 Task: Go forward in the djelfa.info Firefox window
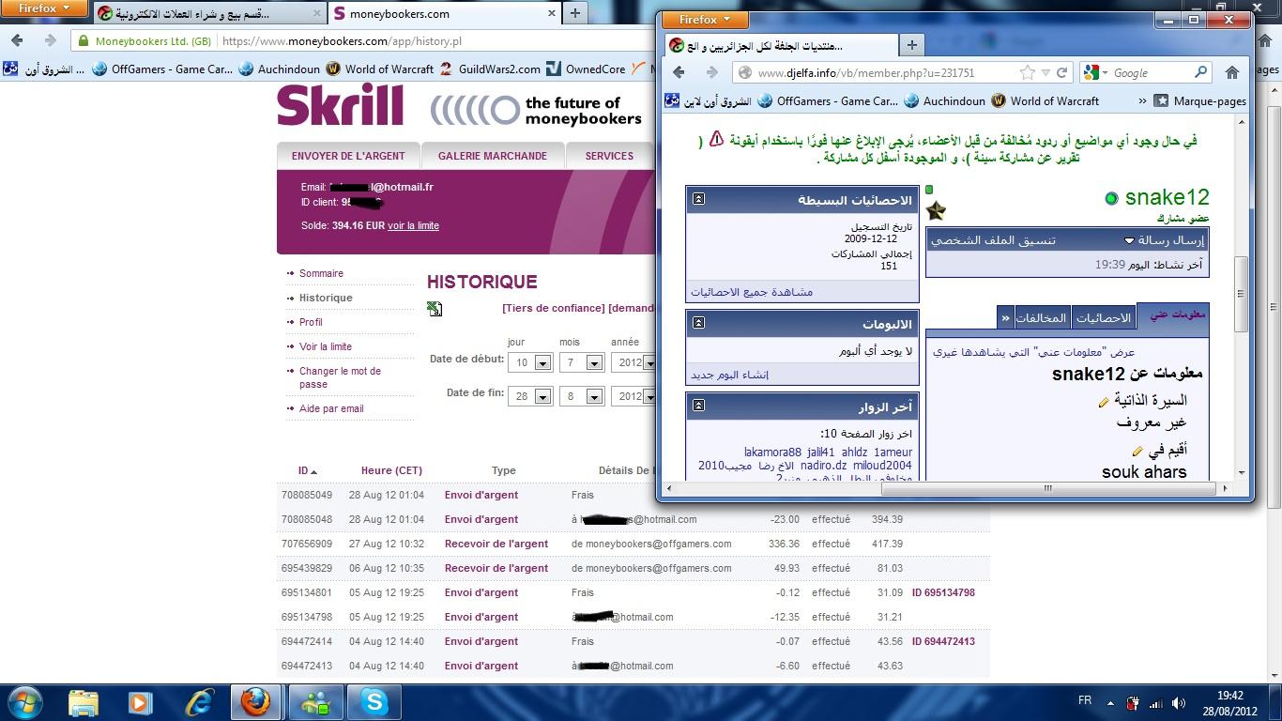(711, 72)
